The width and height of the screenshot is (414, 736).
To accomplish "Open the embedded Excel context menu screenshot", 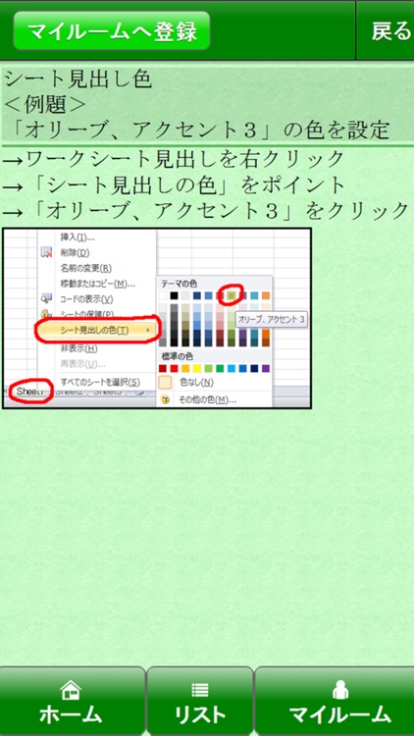I will click(x=157, y=318).
